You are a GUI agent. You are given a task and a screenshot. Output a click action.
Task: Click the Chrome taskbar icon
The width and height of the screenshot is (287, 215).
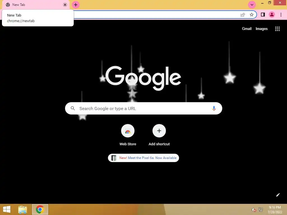tap(40, 209)
